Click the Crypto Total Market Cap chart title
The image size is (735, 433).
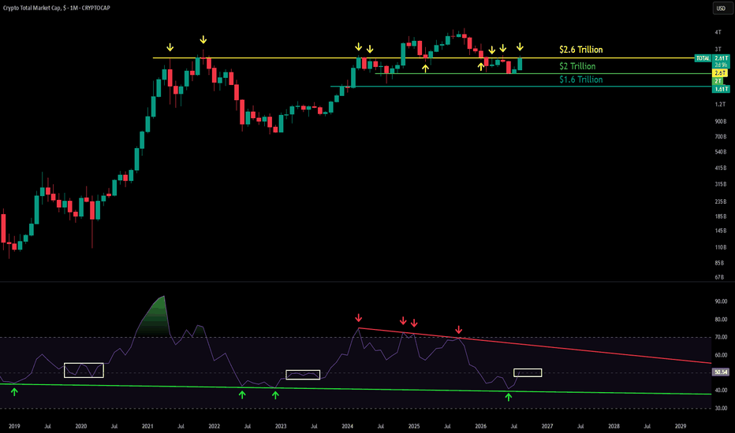click(x=57, y=8)
